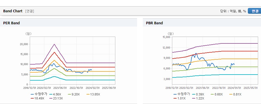Screen dimensions: 261x104
Task: Toggle the 4.56X series in PER legend
Action: [x=55, y=94]
